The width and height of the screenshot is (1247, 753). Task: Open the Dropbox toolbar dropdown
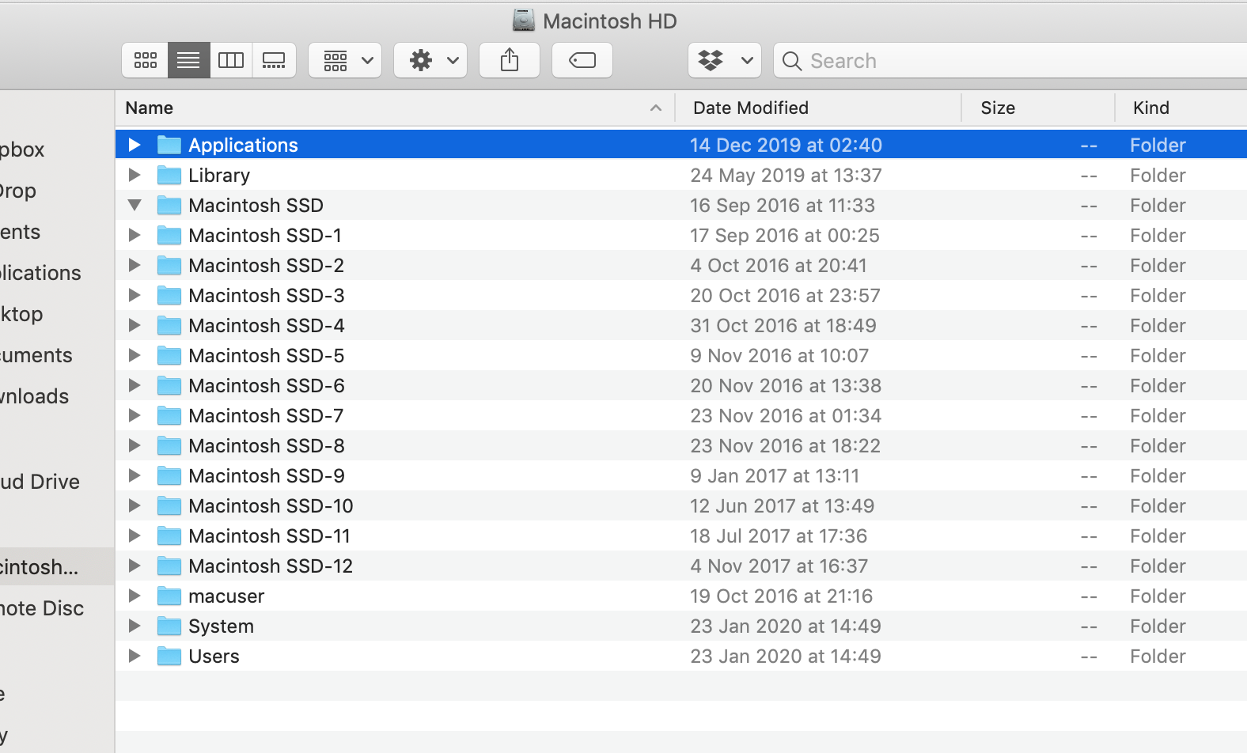[725, 60]
